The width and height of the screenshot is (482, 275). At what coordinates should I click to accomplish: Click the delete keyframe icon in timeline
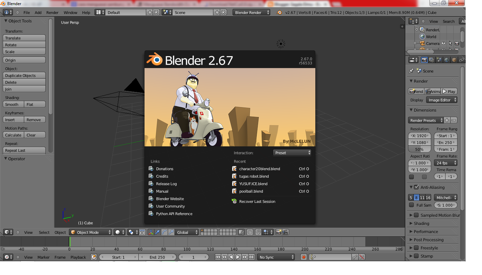click(x=362, y=257)
